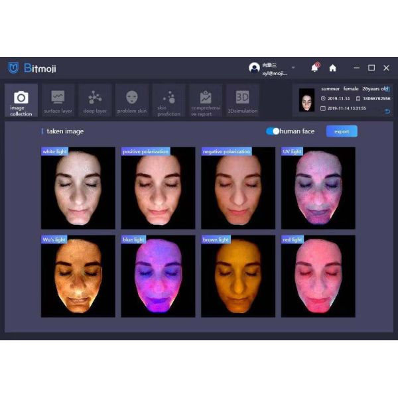The height and width of the screenshot is (398, 398).
Task: Click the patient profile photo
Action: pos(306,101)
